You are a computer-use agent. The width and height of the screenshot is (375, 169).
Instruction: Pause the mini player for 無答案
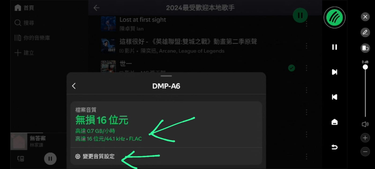tap(50, 159)
